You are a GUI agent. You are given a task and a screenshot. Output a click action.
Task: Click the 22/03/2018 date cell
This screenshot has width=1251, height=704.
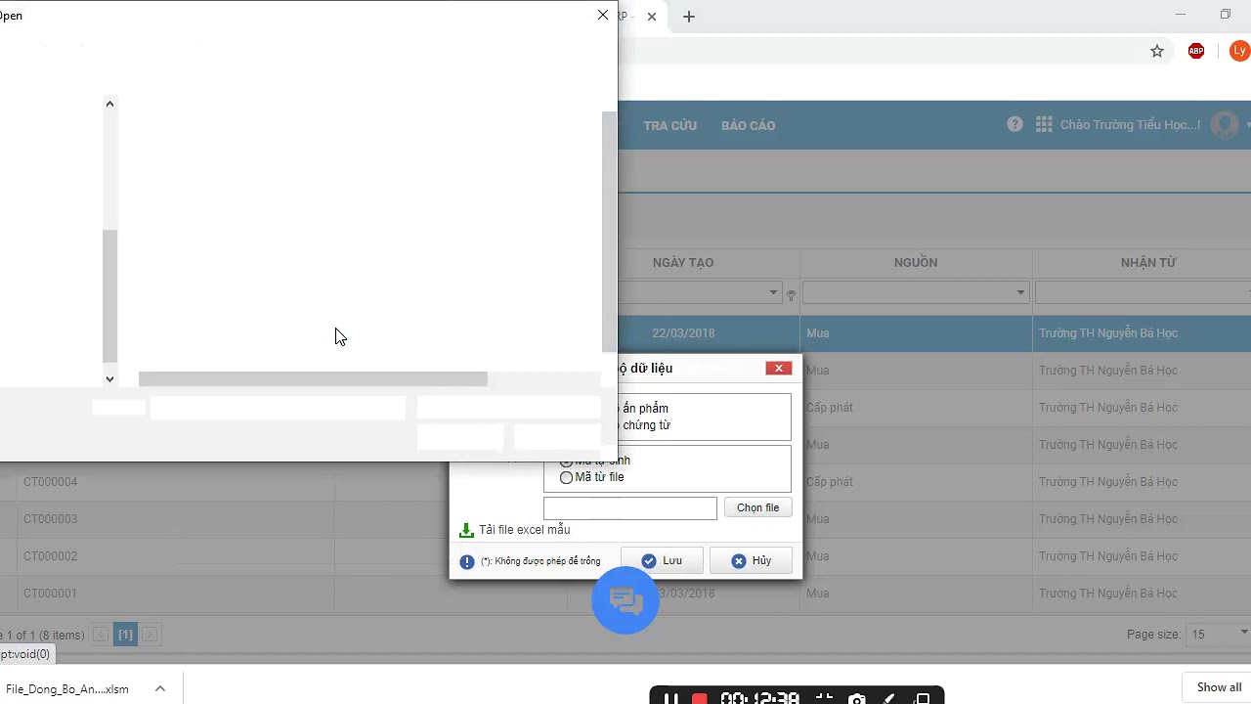point(683,333)
